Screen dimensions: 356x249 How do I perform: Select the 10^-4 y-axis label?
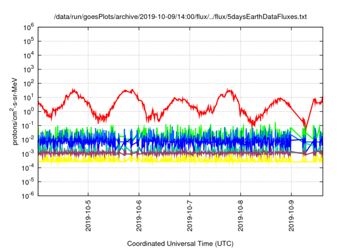point(28,168)
